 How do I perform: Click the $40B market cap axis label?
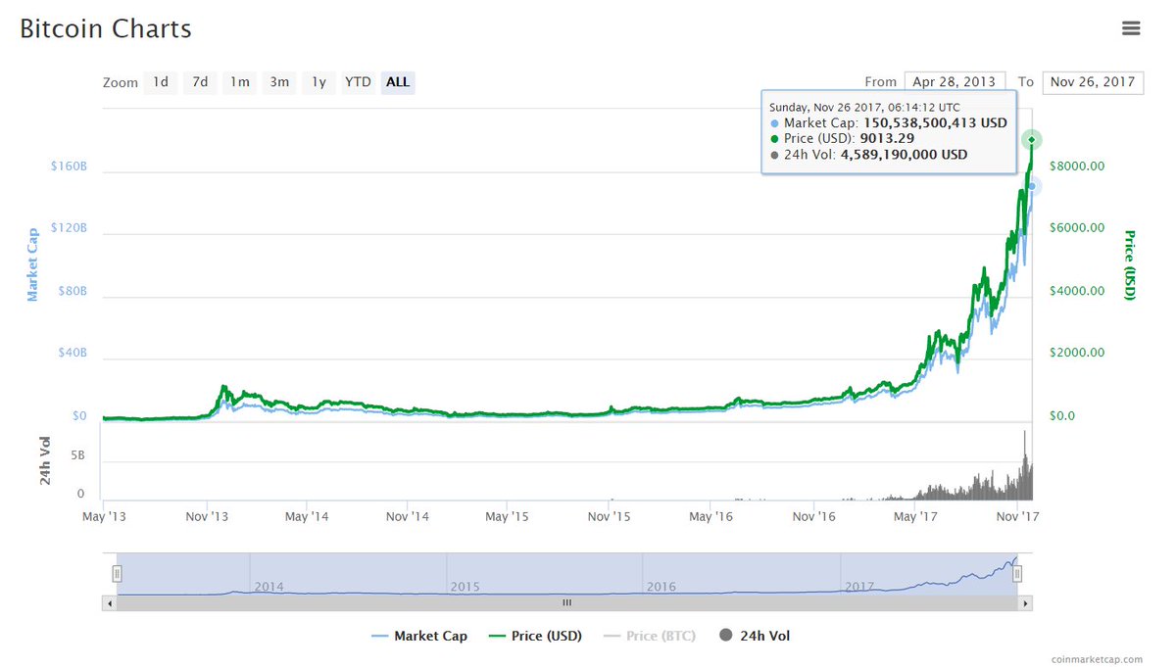click(x=72, y=353)
